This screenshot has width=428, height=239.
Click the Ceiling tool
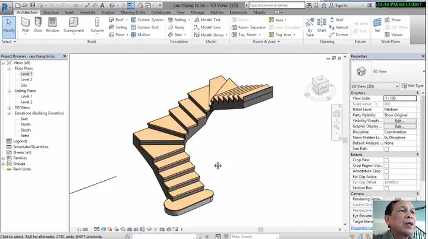tap(118, 27)
